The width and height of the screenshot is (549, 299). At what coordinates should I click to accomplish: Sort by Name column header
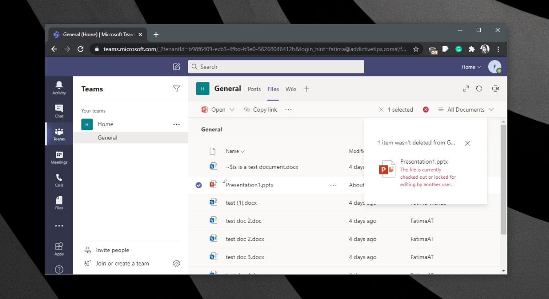[x=235, y=151]
